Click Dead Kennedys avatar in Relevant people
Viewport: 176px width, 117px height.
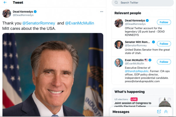(x=119, y=23)
